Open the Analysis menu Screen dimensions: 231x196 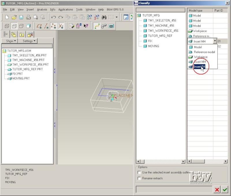click(42, 10)
